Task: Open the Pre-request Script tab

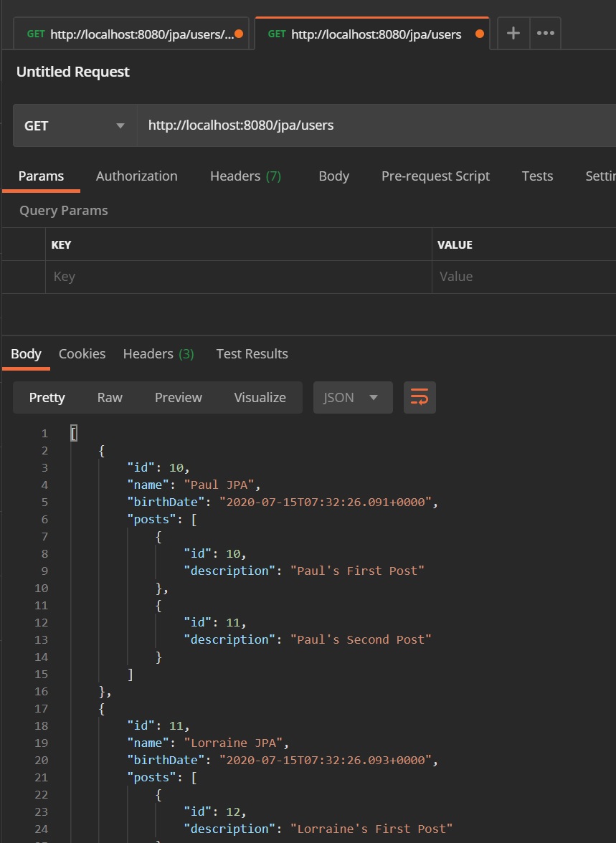Action: (x=435, y=176)
